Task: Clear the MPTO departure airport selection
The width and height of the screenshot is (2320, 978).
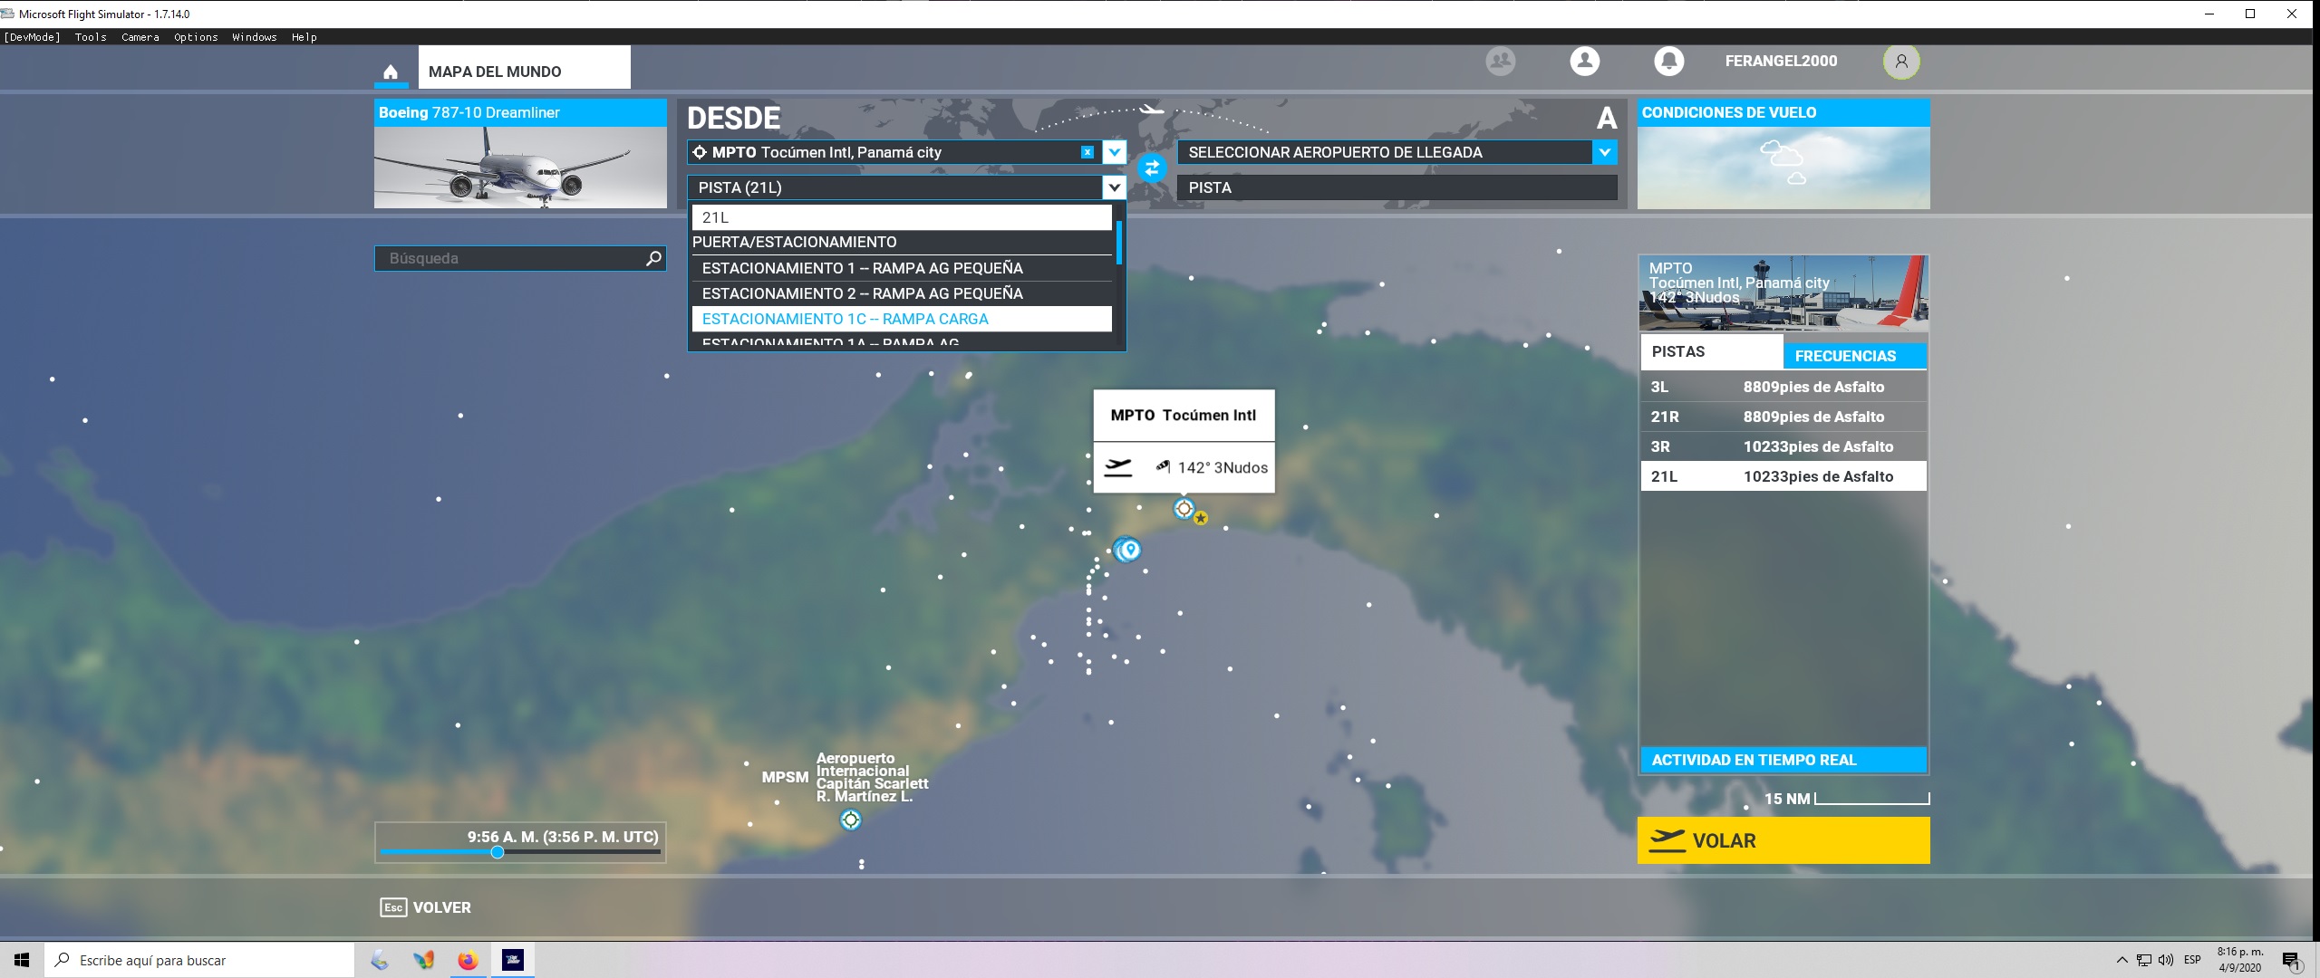Action: [x=1087, y=152]
